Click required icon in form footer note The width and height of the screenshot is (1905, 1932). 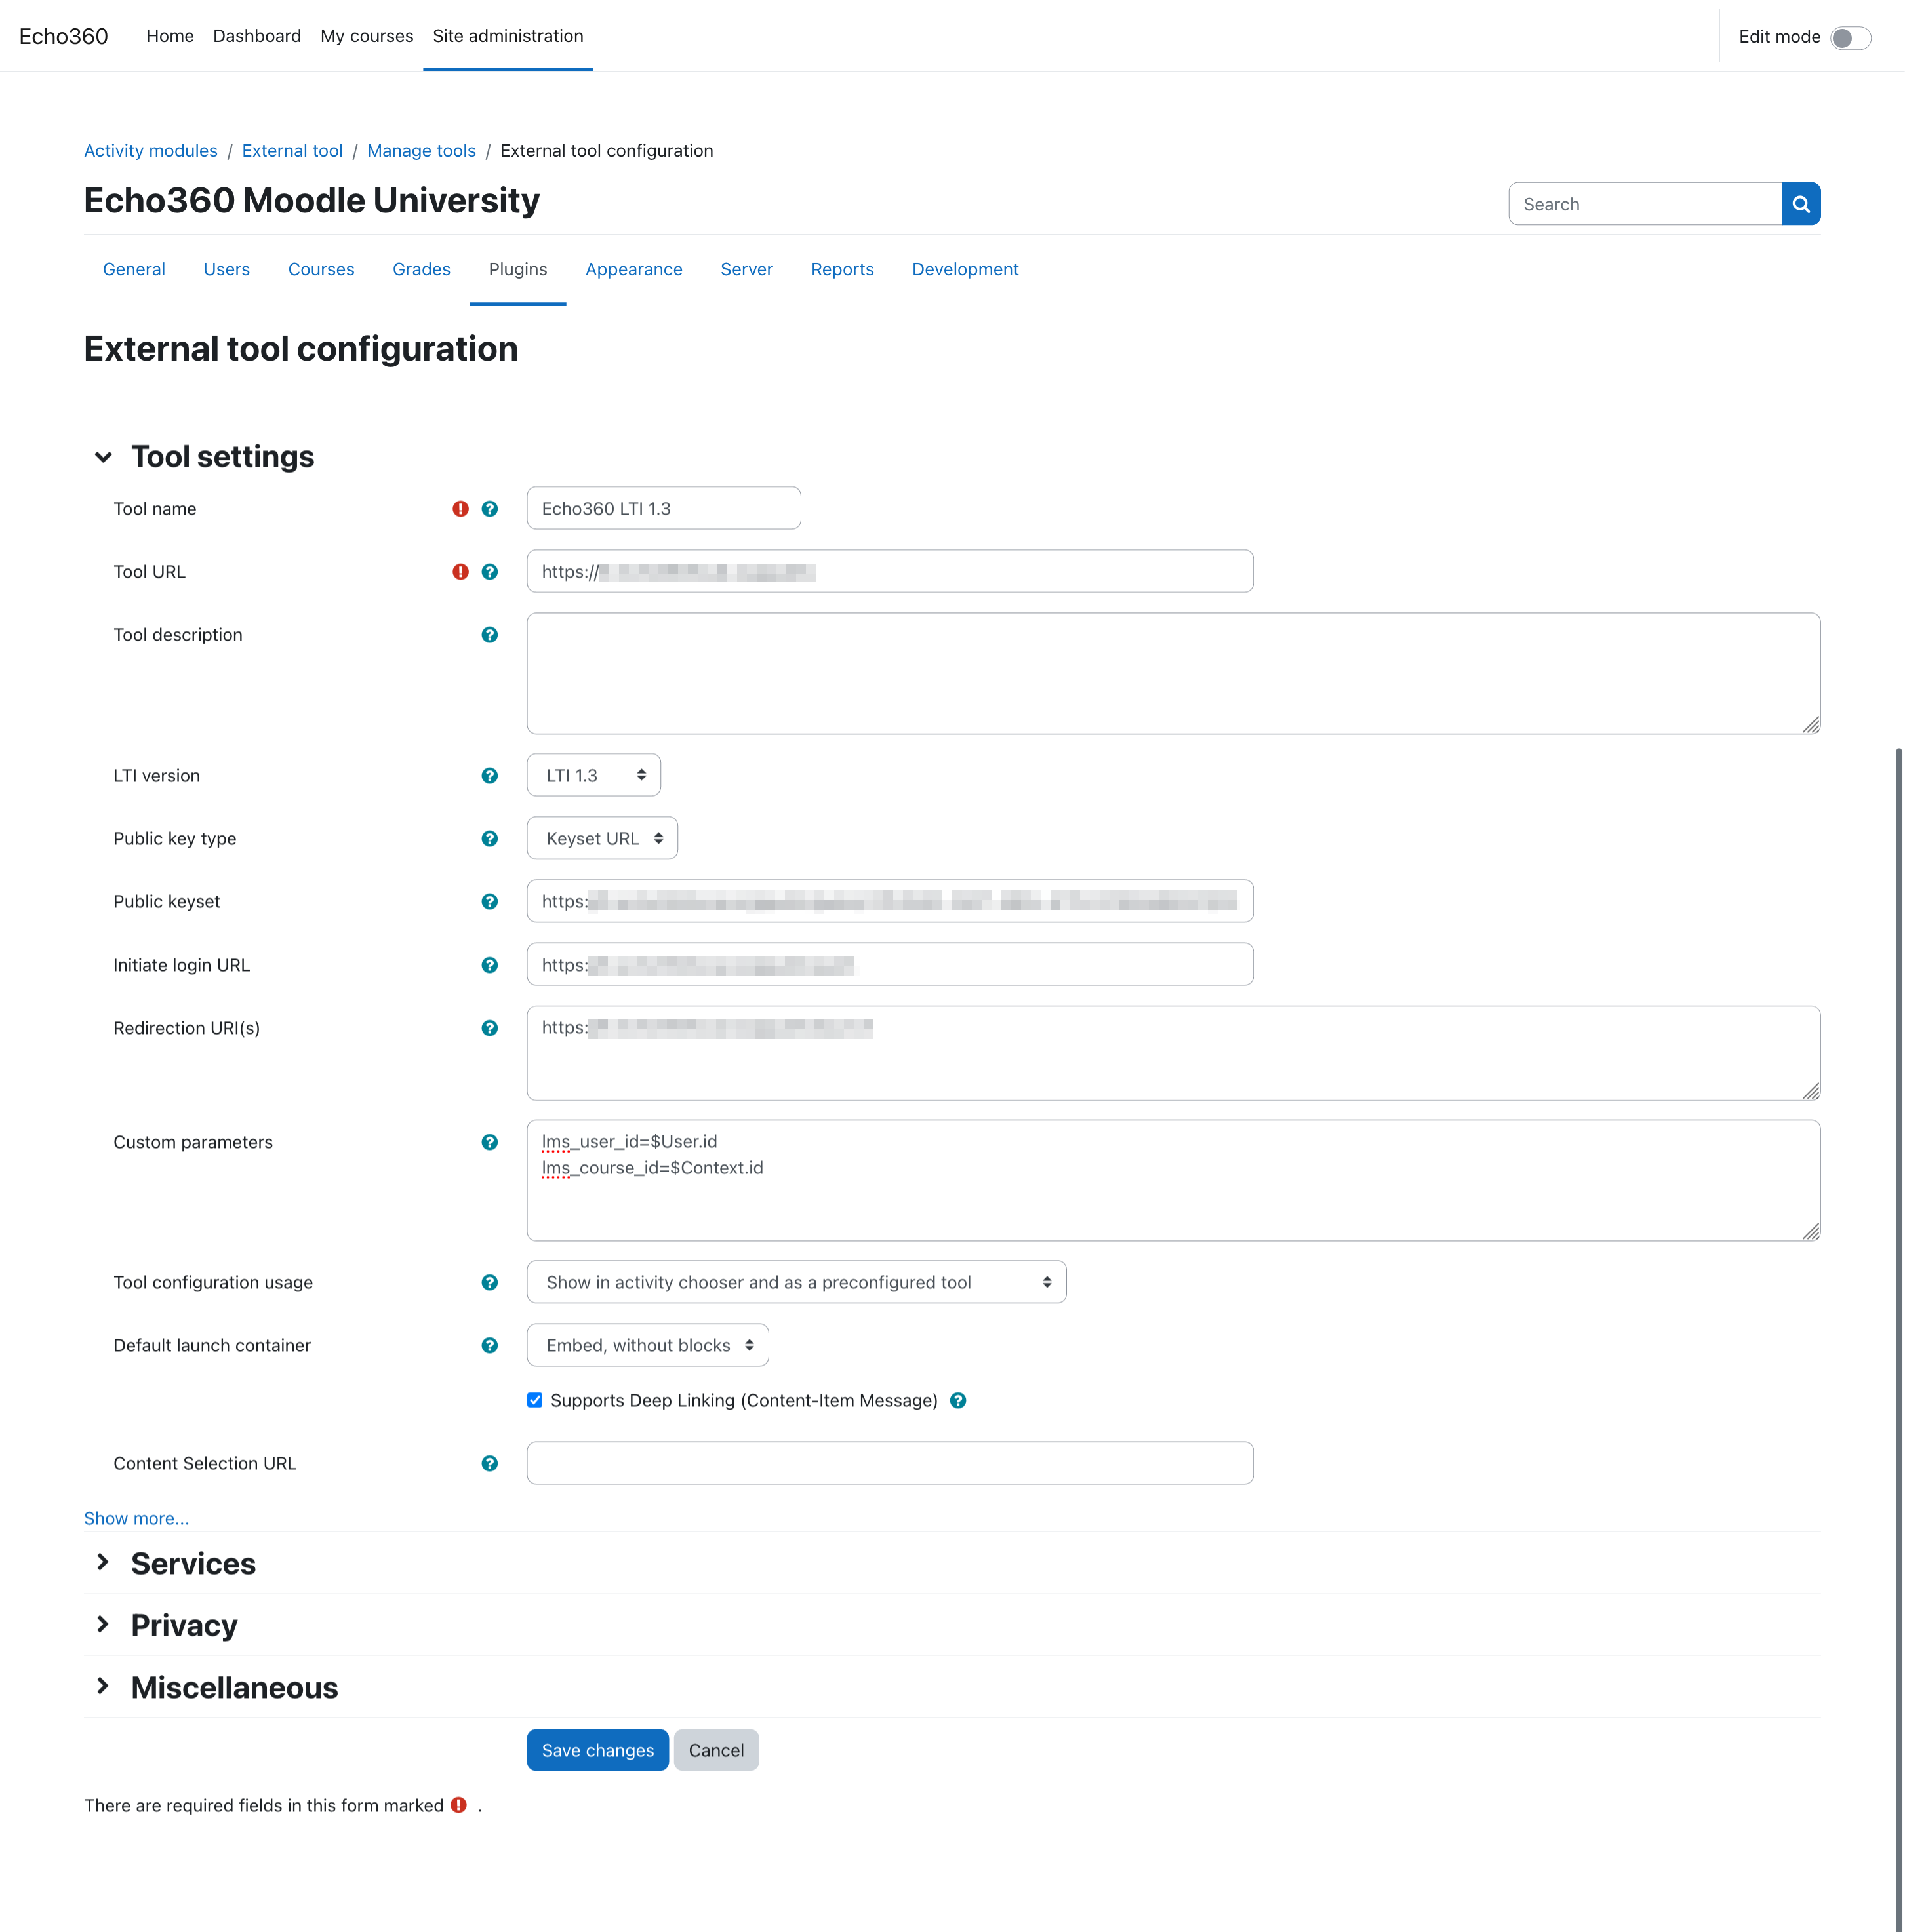pos(458,1805)
